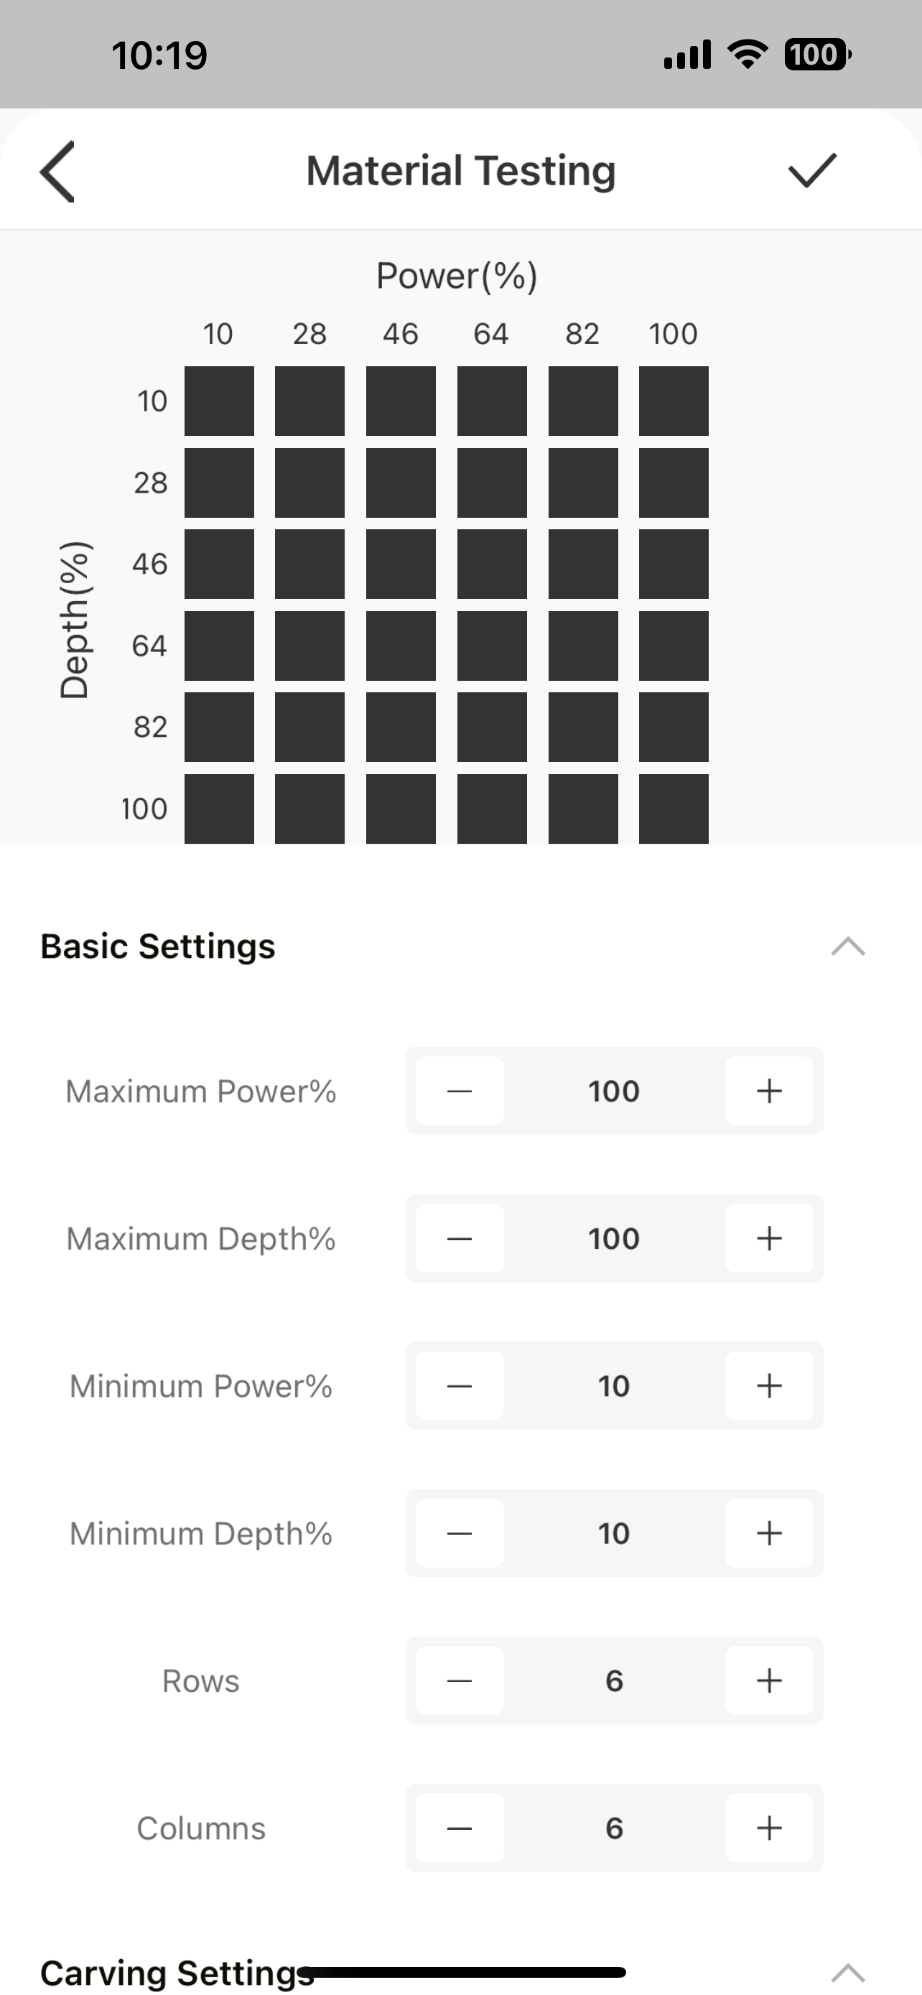Tap the Maximum Power% value field
The height and width of the screenshot is (1995, 922).
pyautogui.click(x=614, y=1090)
